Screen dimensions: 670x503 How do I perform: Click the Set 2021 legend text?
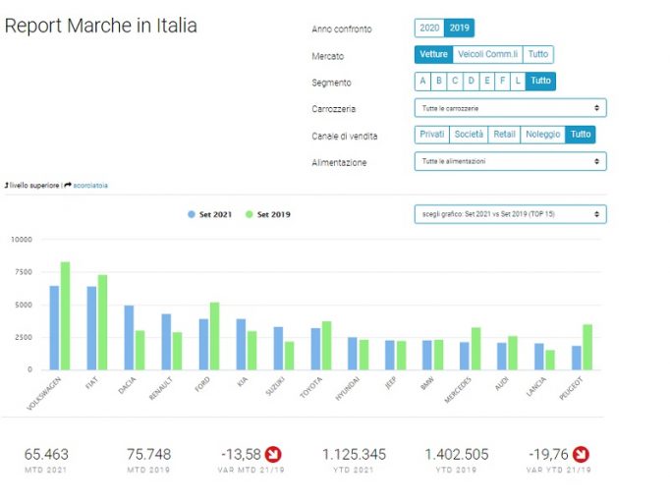pyautogui.click(x=215, y=214)
